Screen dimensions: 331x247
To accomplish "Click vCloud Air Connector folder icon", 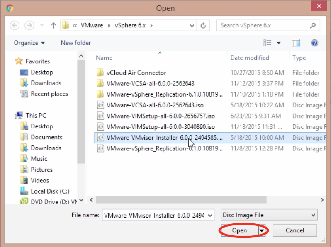I will click(x=100, y=73).
